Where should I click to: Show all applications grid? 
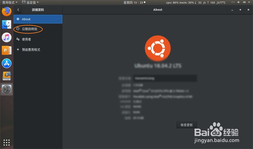click(7, 143)
